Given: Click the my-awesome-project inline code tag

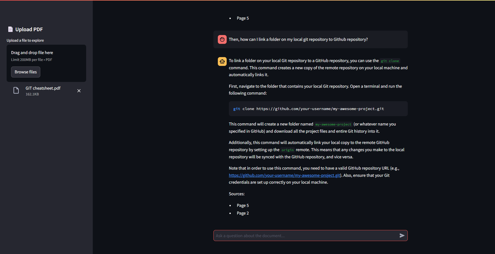Looking at the screenshot, I should 333,124.
